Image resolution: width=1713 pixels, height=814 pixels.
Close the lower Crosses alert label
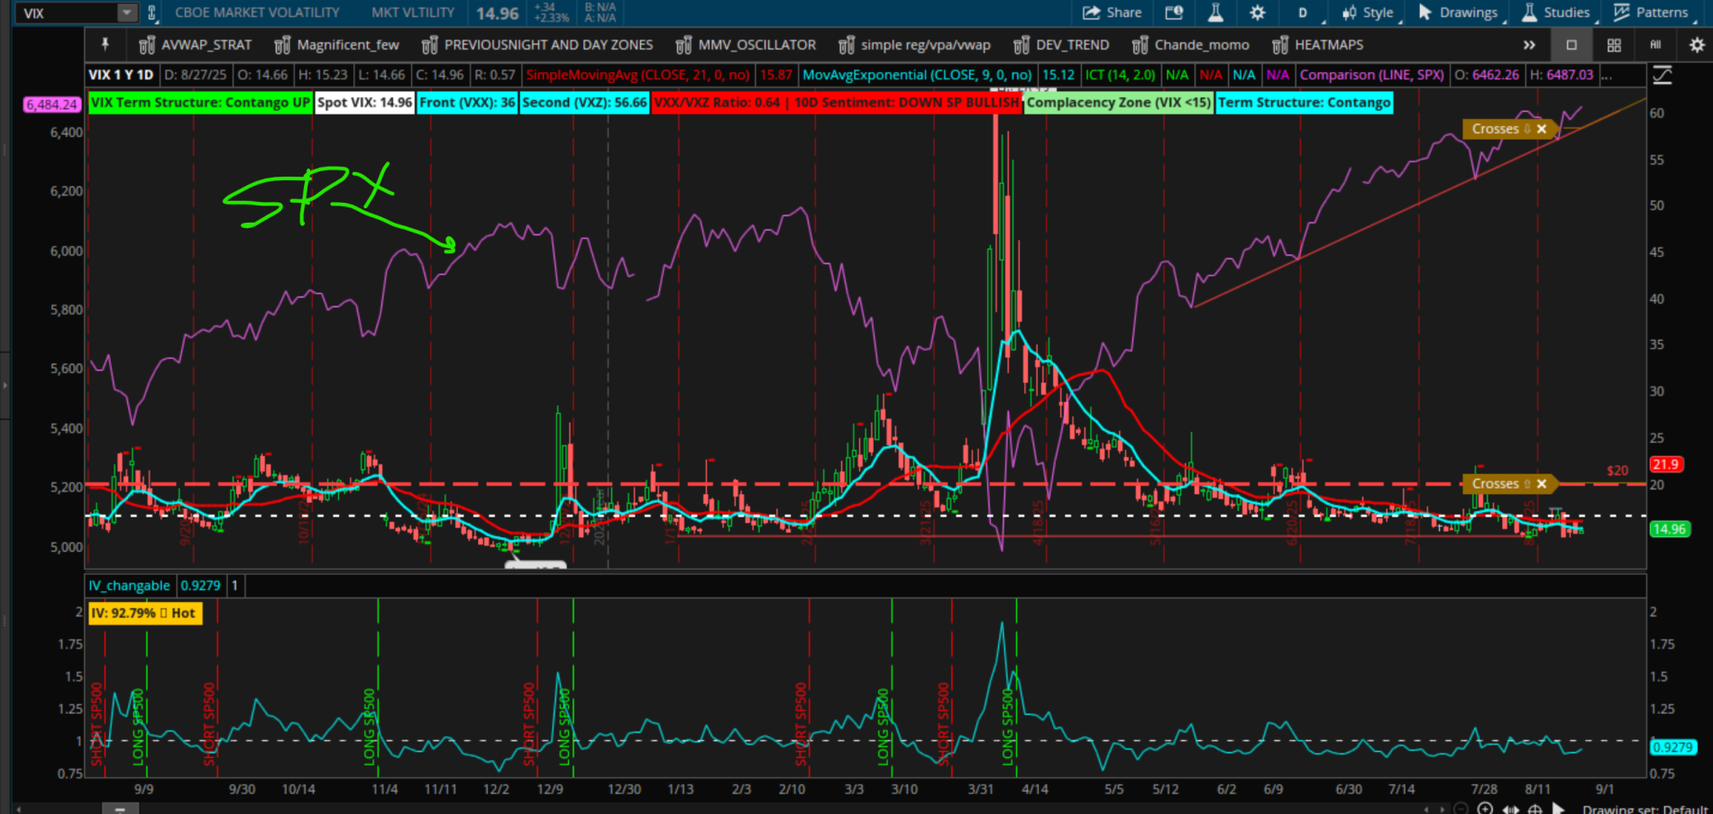click(1542, 484)
